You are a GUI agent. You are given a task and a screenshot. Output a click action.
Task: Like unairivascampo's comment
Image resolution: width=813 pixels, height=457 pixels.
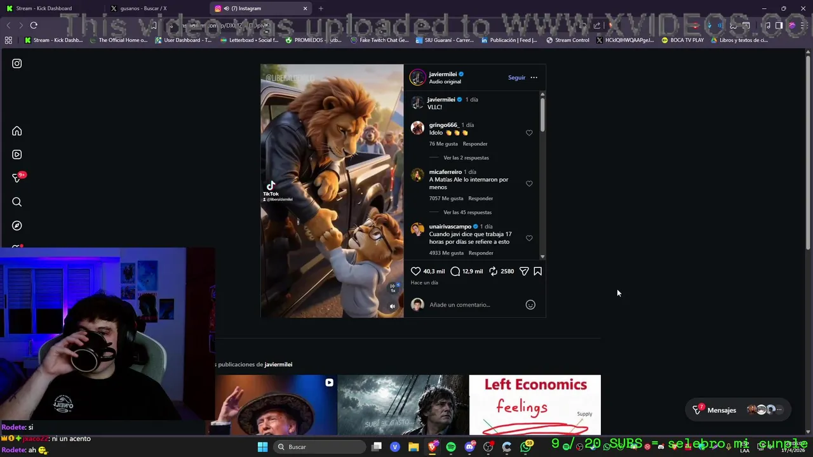pyautogui.click(x=529, y=238)
